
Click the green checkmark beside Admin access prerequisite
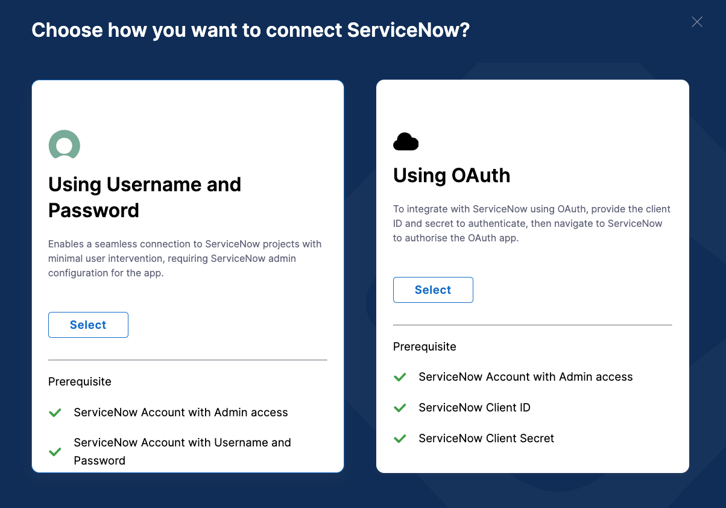pos(55,413)
